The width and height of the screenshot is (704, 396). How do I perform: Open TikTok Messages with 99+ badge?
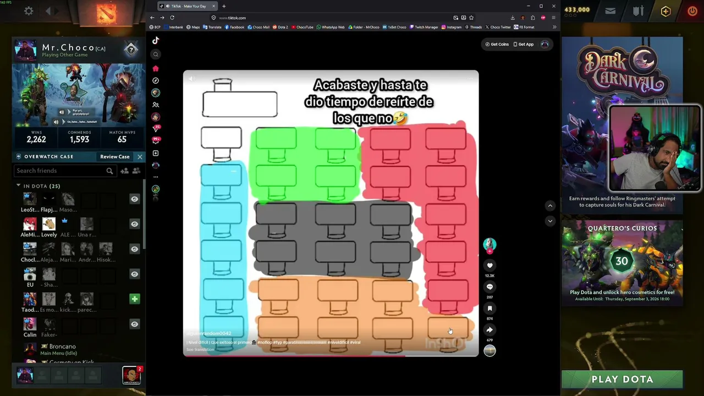pos(156,141)
